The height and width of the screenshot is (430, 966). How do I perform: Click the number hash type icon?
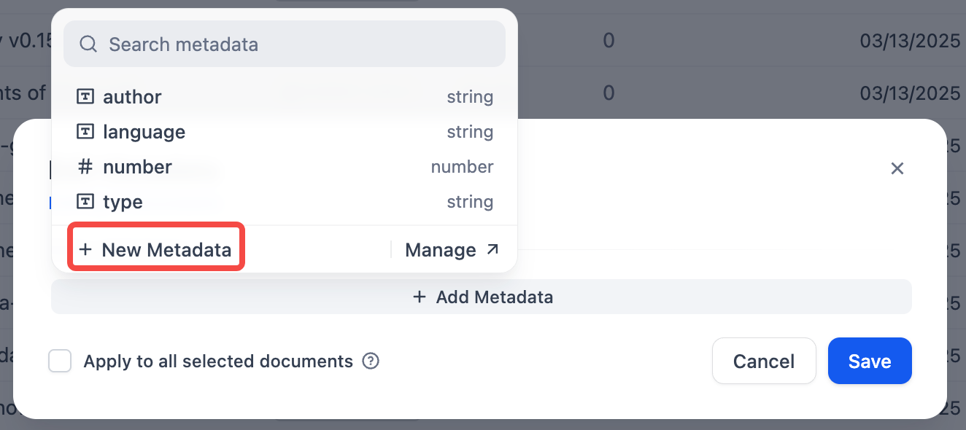[85, 167]
